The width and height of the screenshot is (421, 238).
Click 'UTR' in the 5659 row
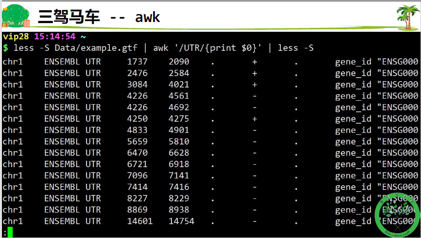click(x=93, y=141)
